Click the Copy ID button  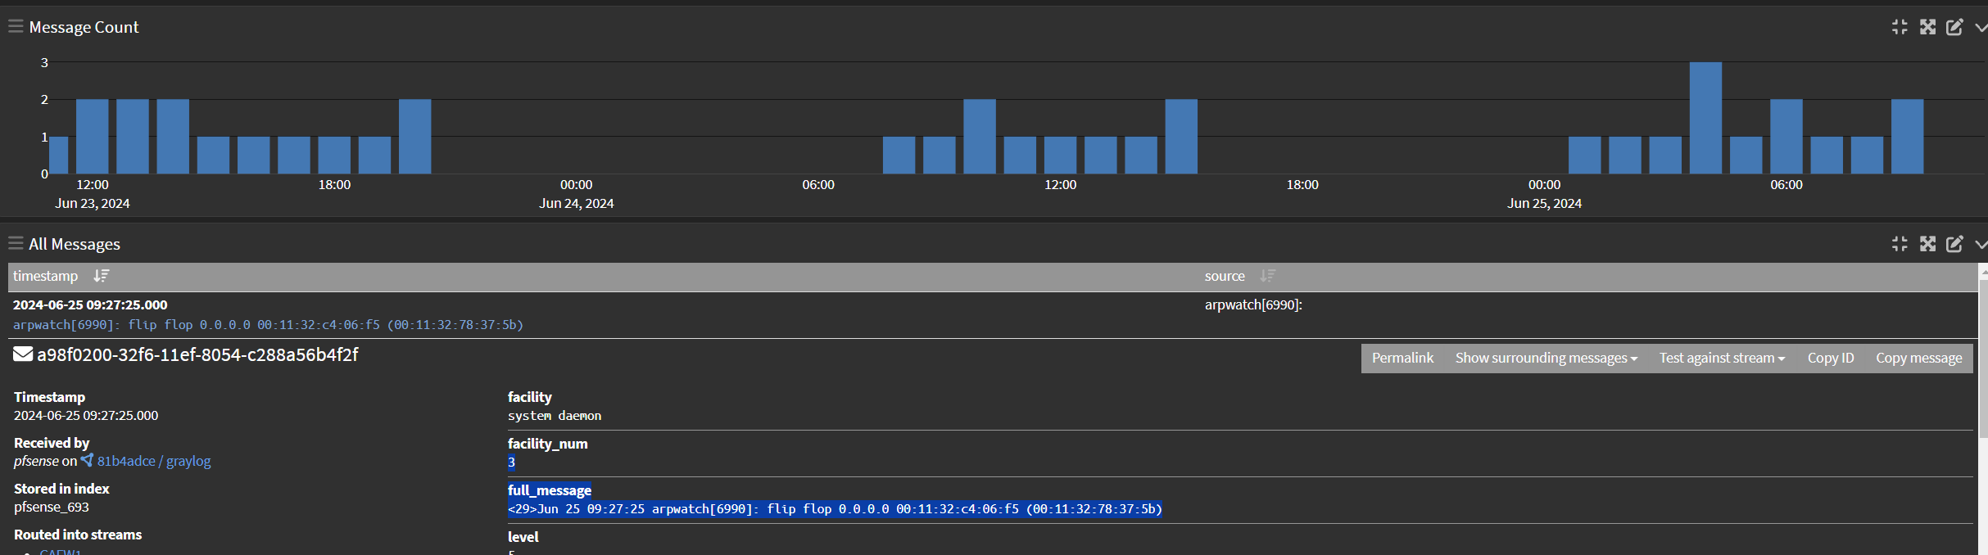(x=1830, y=358)
